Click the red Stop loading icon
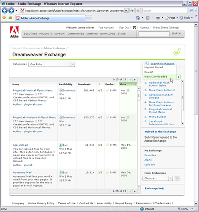 coord(138,11)
